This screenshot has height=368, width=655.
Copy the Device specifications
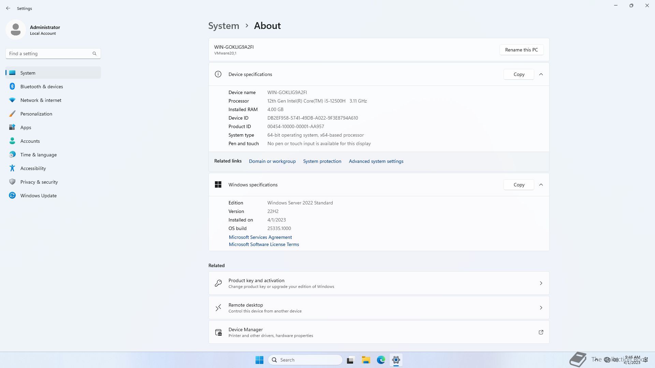coord(519,74)
